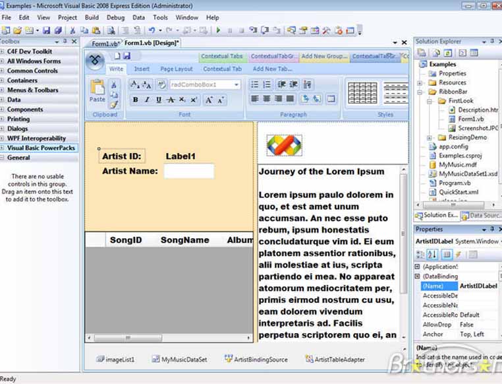The height and width of the screenshot is (384, 502).
Task: Click the Anchor property value Top, Left
Action: [x=472, y=335]
